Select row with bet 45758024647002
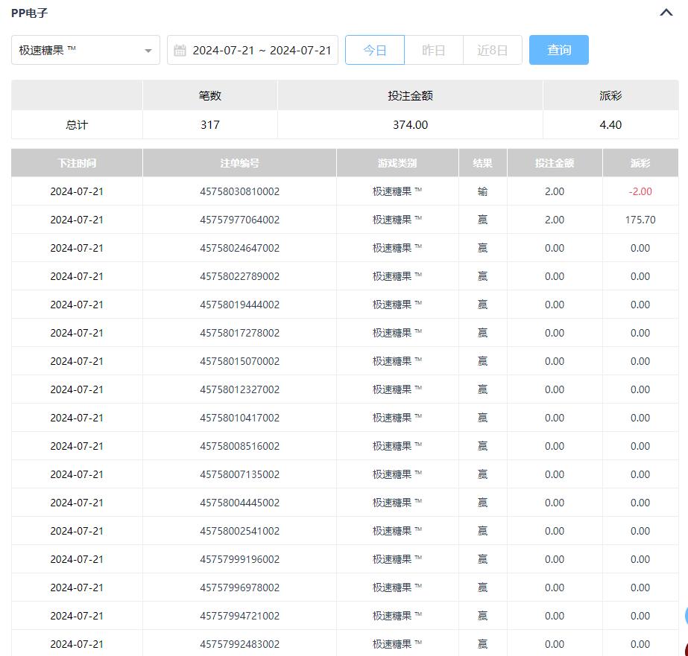Viewport: 688px width, 656px height. tap(239, 248)
